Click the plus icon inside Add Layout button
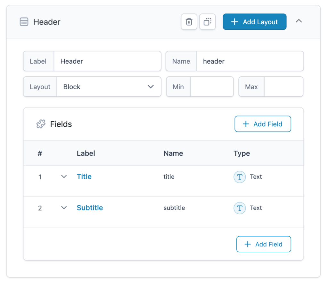Image resolution: width=328 pixels, height=284 pixels. pyautogui.click(x=234, y=22)
